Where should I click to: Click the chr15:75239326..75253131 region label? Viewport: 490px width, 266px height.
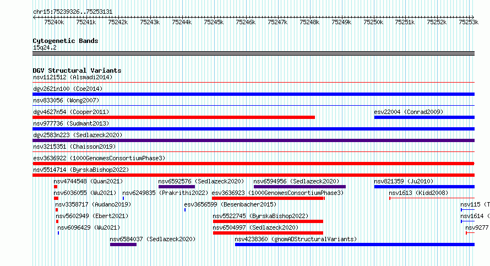(73, 12)
